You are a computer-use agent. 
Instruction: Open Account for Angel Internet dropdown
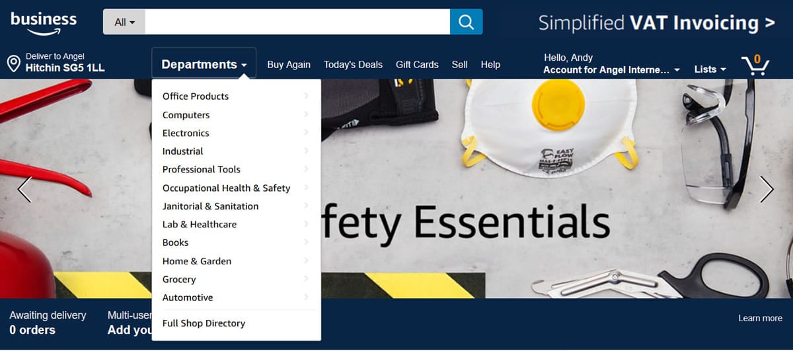pos(611,69)
